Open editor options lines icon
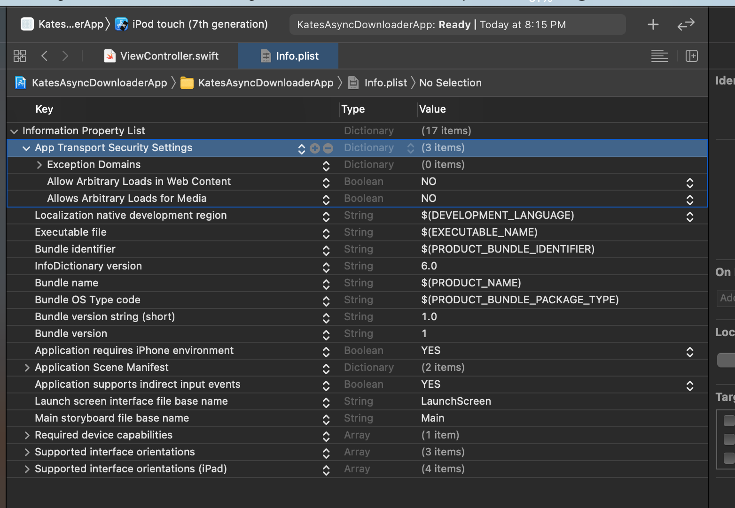The height and width of the screenshot is (508, 735). click(660, 56)
